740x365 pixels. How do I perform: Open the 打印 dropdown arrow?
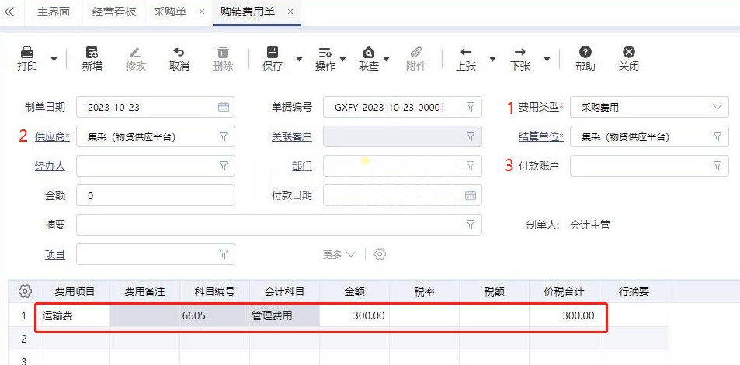tap(54, 59)
